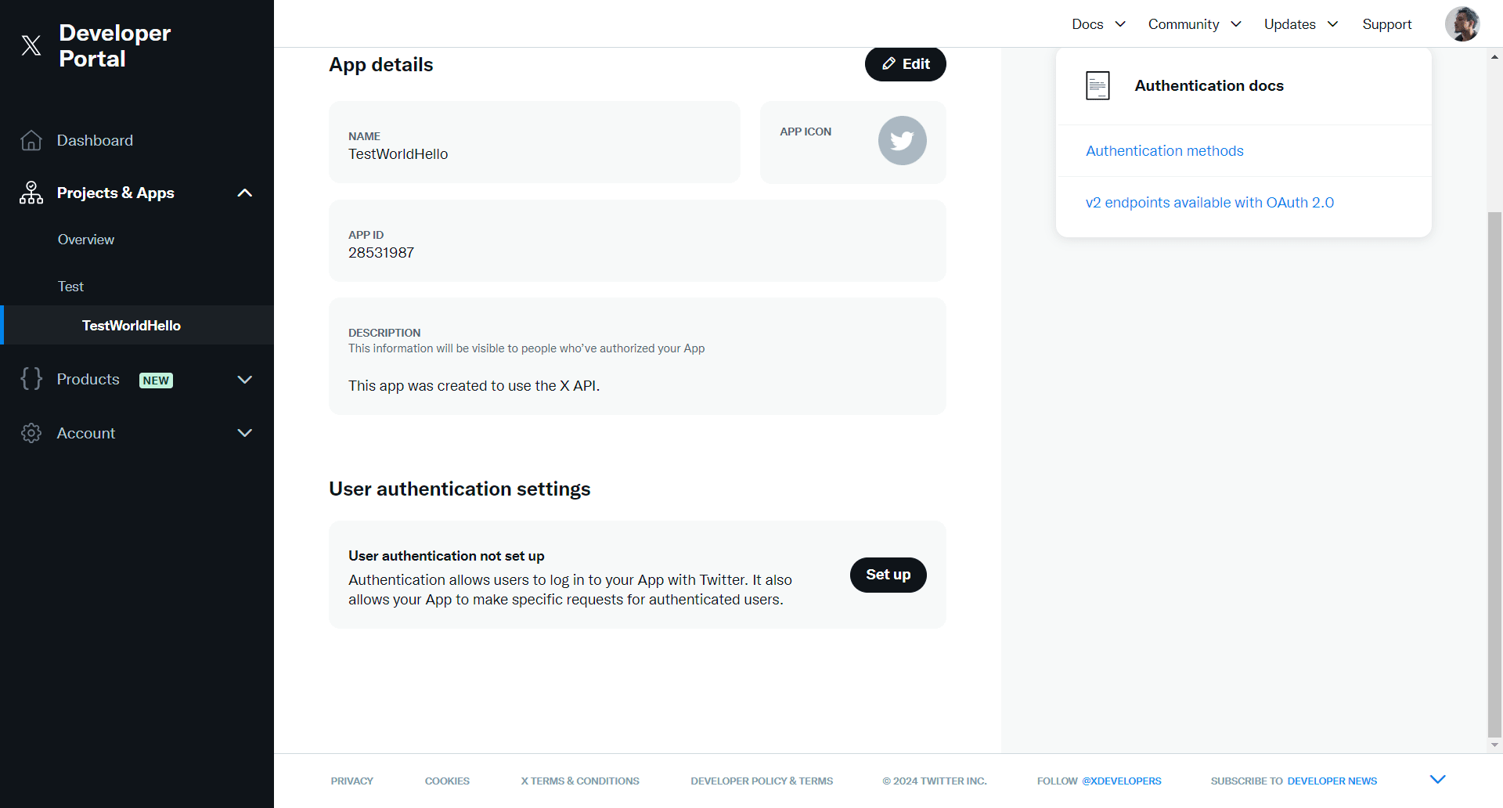The width and height of the screenshot is (1503, 808).
Task: Open the Community dropdown menu
Action: (1194, 24)
